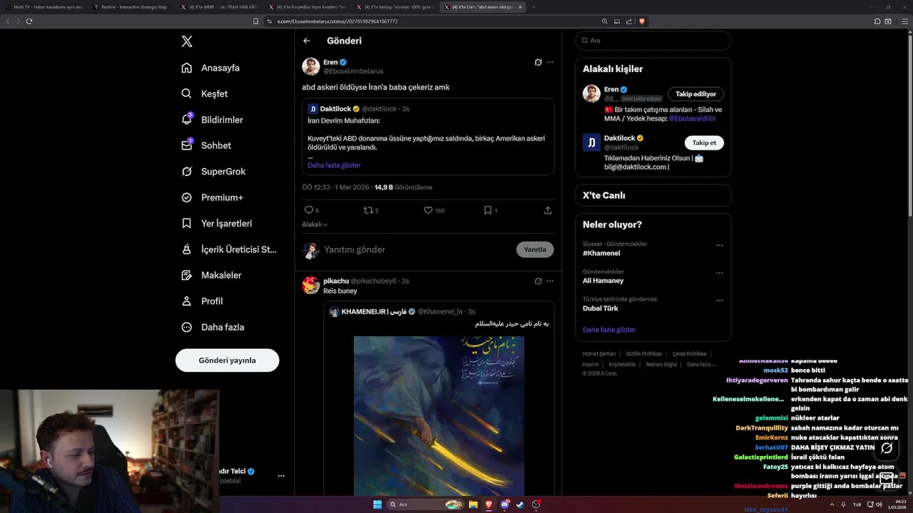Open Keşfet search page
This screenshot has height=513, width=913.
click(x=205, y=93)
